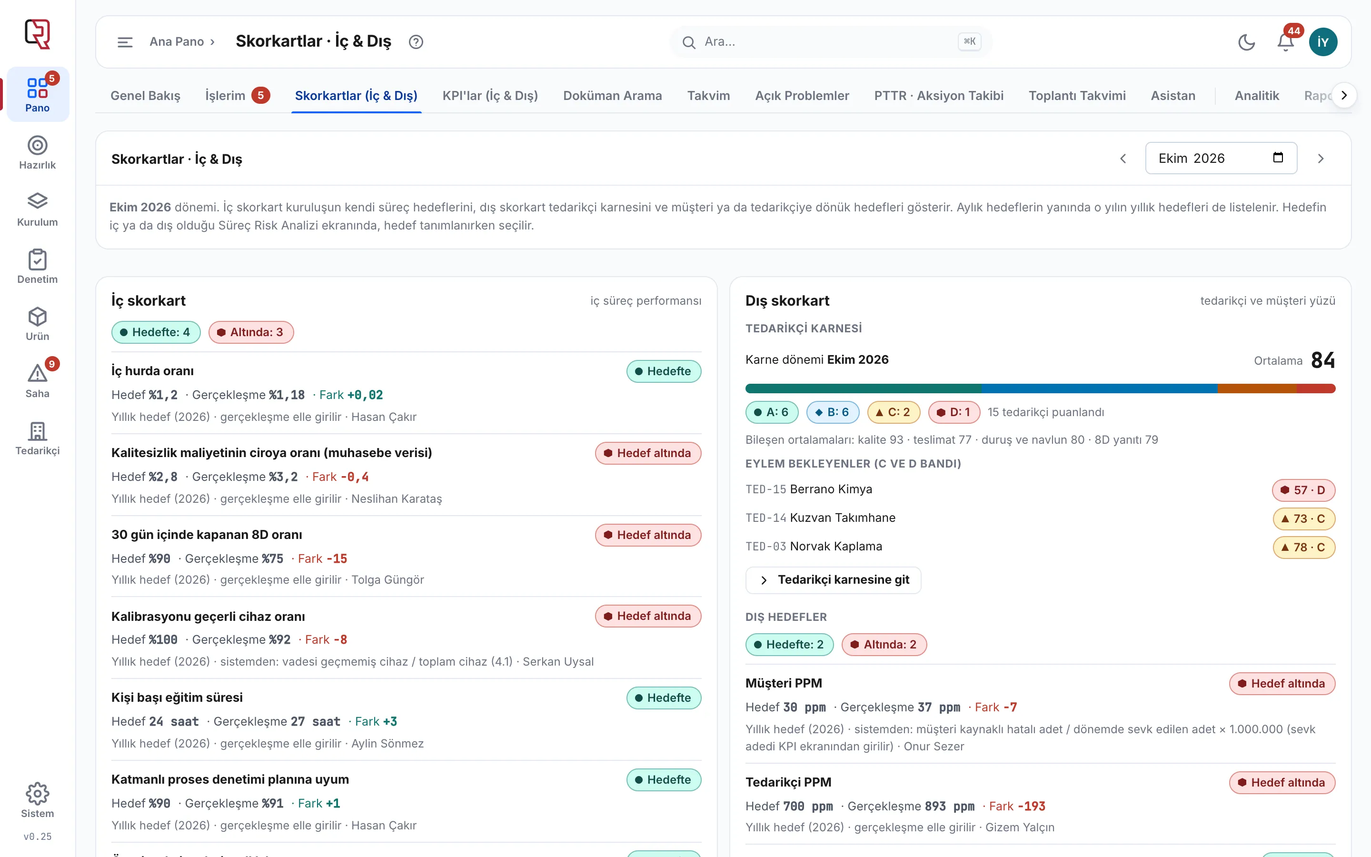
Task: Click Ana Pano breadcrumb
Action: click(x=176, y=42)
